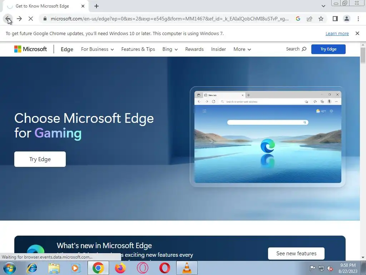Open the Action Center flag tray icon
Screen dimensions: 366x275
(312, 268)
